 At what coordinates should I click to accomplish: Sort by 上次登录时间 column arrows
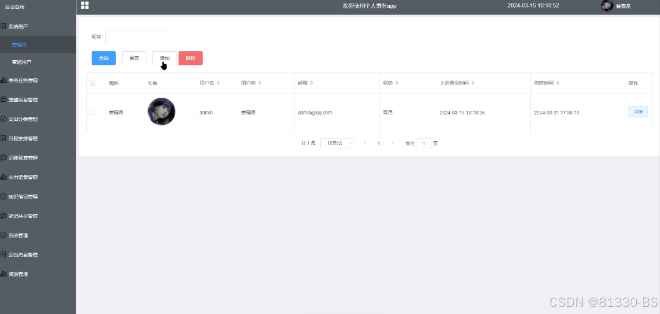pos(473,83)
